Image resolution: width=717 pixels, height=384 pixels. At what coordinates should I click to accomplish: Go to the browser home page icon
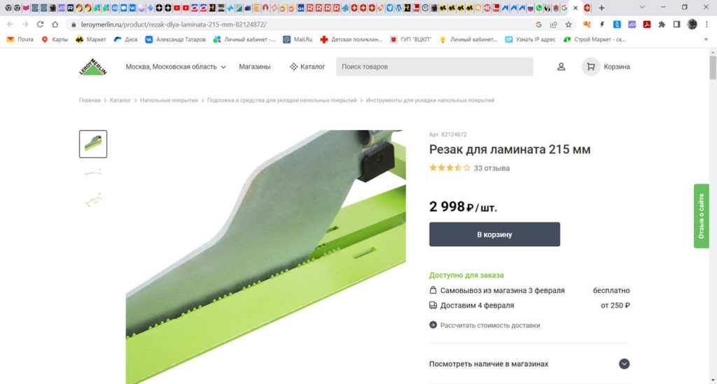tap(55, 24)
